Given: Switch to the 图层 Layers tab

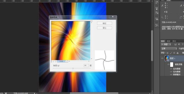Looking at the screenshot, I should [x=163, y=41].
